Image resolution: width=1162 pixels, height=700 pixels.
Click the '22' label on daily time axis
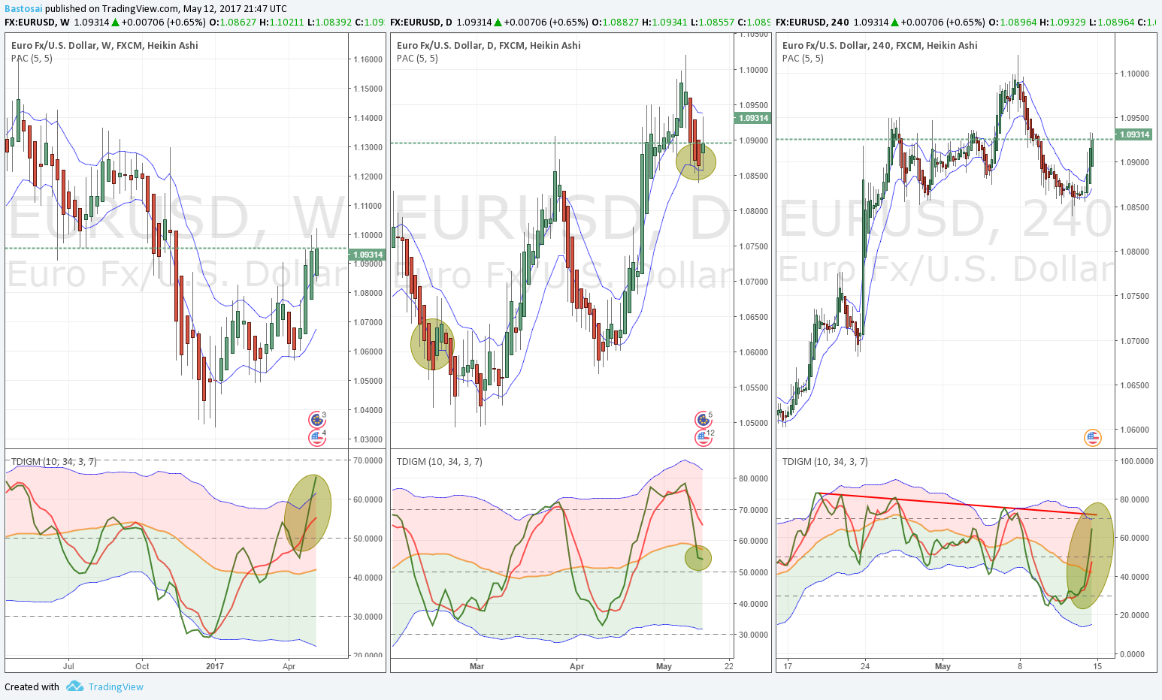[729, 665]
